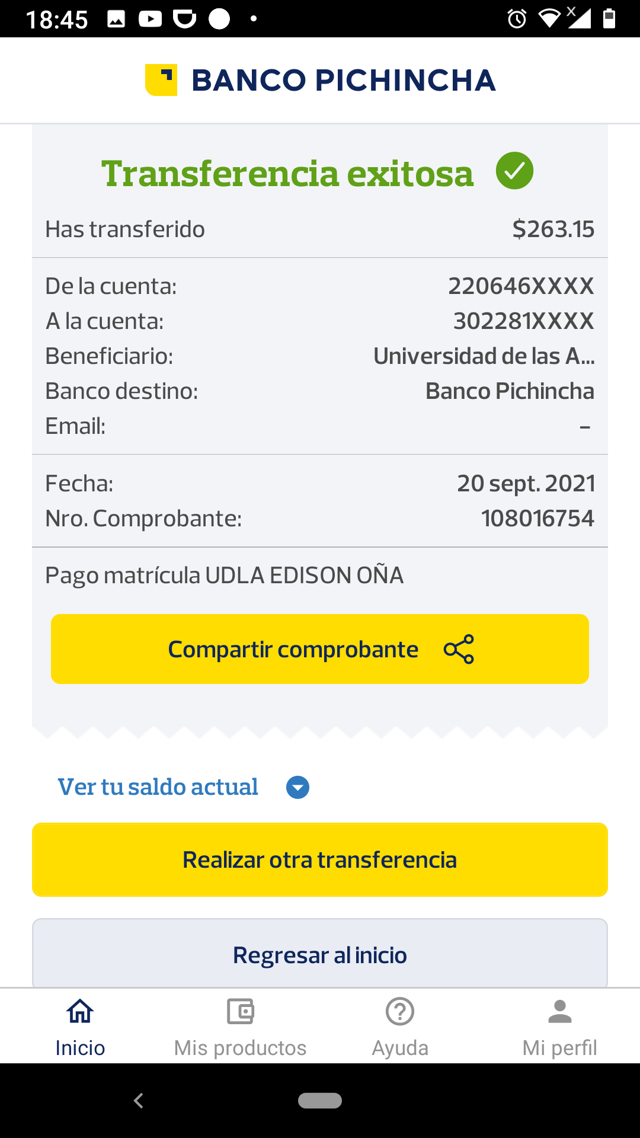Switch to the Mis productos tab label
The height and width of the screenshot is (1138, 640).
coord(240,1048)
